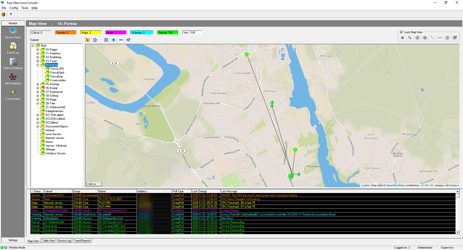Filter by the green Normal 746 status box
Image resolution: width=463 pixels, height=250 pixels.
168,33
